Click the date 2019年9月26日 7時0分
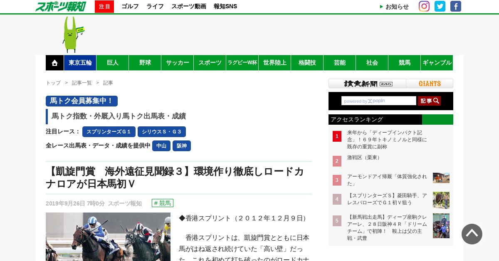The width and height of the screenshot is (499, 261). [x=75, y=203]
